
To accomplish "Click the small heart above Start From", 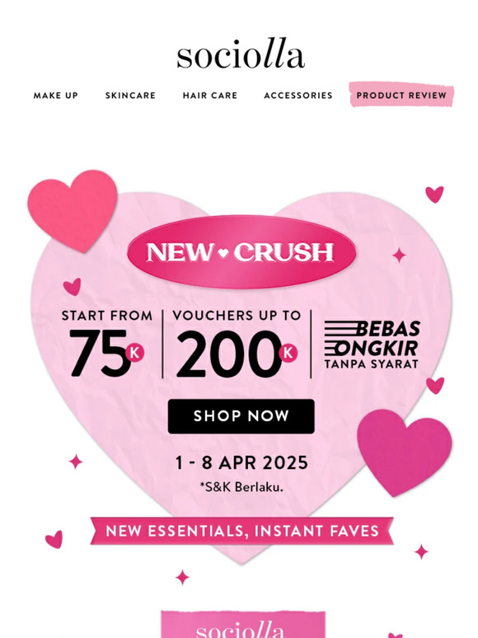I will pos(73,287).
